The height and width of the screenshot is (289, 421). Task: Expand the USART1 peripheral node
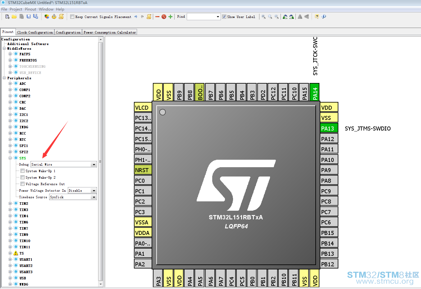click(10, 259)
